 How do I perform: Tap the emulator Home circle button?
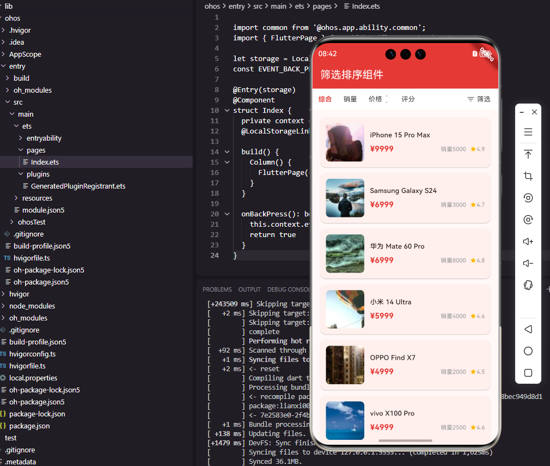[x=528, y=351]
